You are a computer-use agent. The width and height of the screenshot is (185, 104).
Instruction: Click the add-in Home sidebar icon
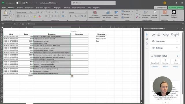[147, 34]
